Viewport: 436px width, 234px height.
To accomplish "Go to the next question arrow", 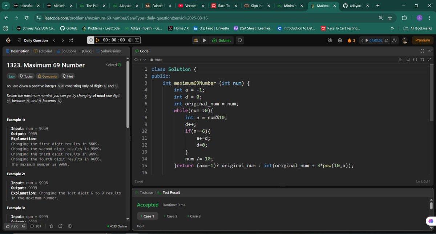I will 62,40.
